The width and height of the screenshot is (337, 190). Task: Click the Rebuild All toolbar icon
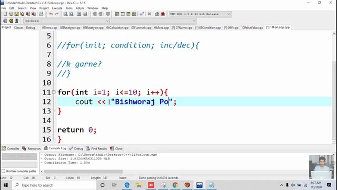point(134,14)
